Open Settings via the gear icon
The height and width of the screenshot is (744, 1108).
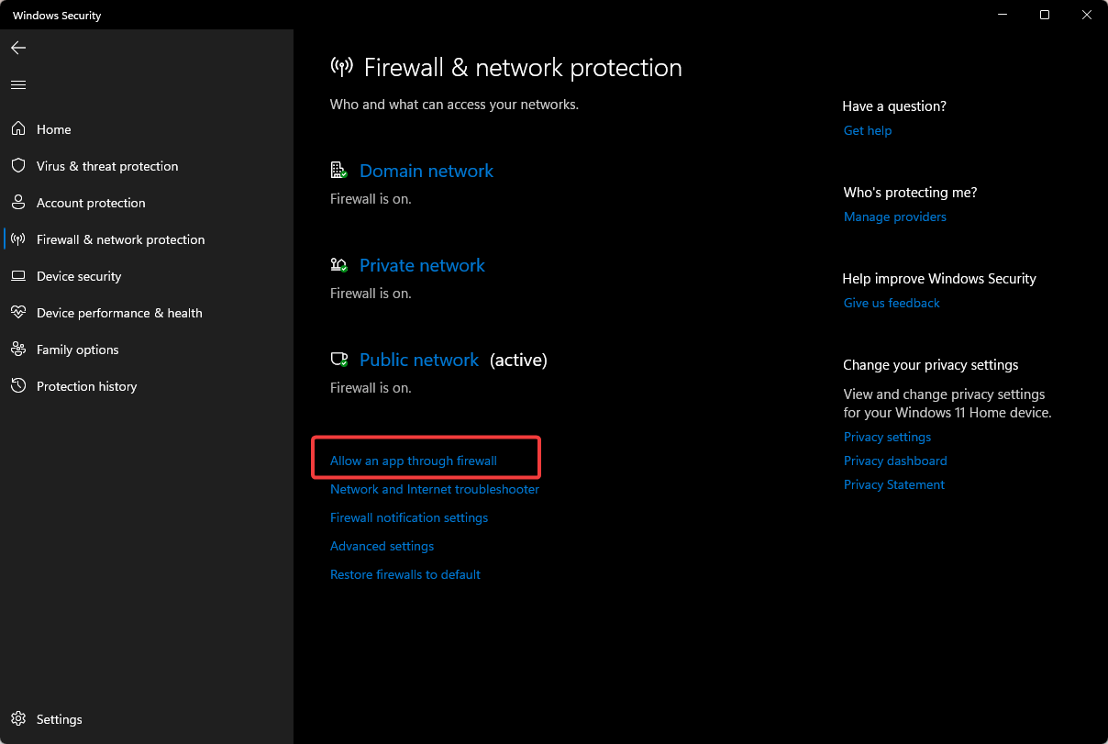tap(18, 719)
